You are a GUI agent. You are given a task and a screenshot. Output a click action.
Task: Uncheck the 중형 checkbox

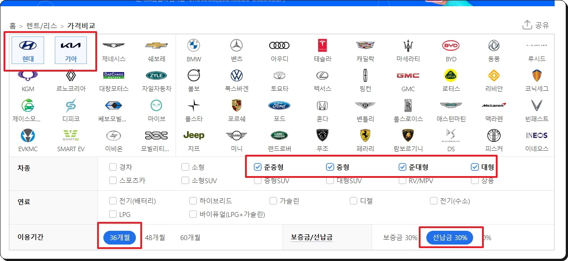330,167
